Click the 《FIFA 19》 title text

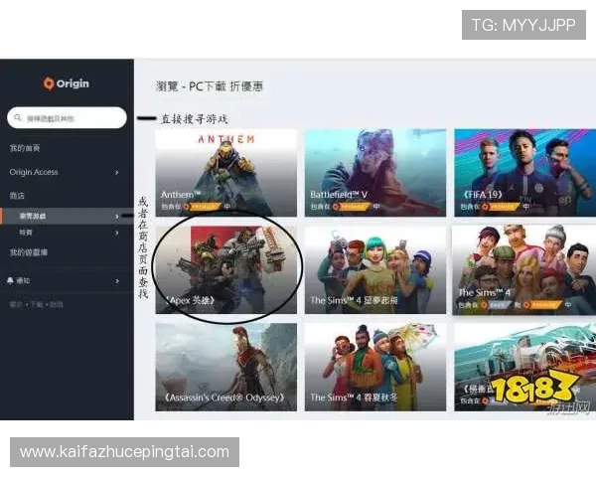tap(483, 195)
